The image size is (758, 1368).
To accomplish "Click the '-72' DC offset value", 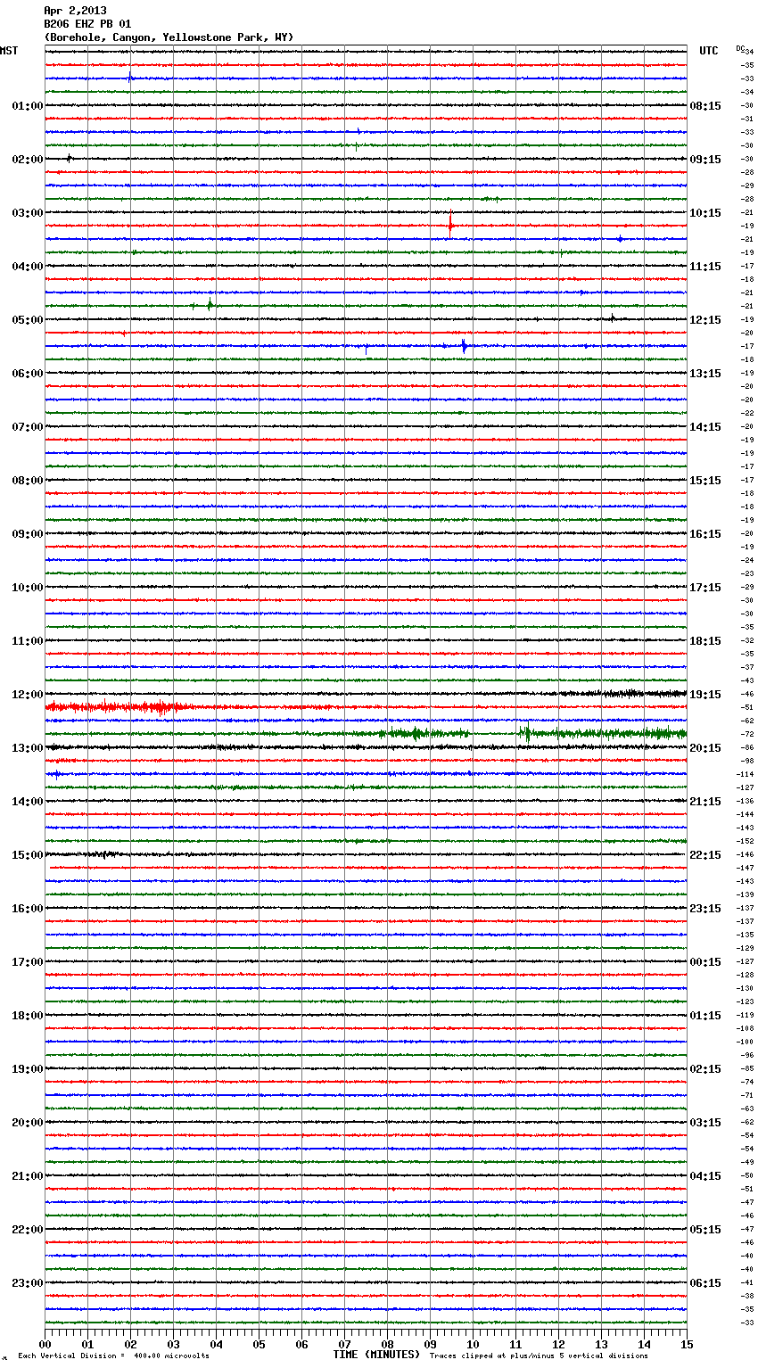I will tap(747, 735).
